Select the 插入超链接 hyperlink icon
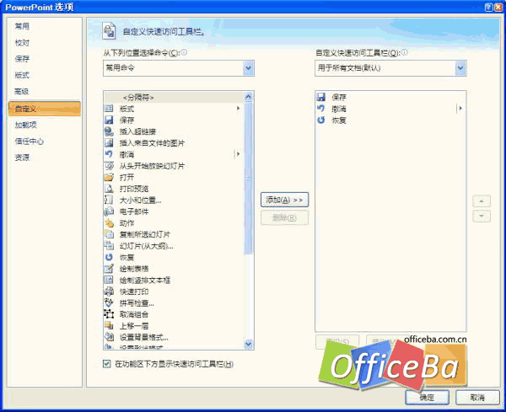This screenshot has height=412, width=506. click(109, 131)
